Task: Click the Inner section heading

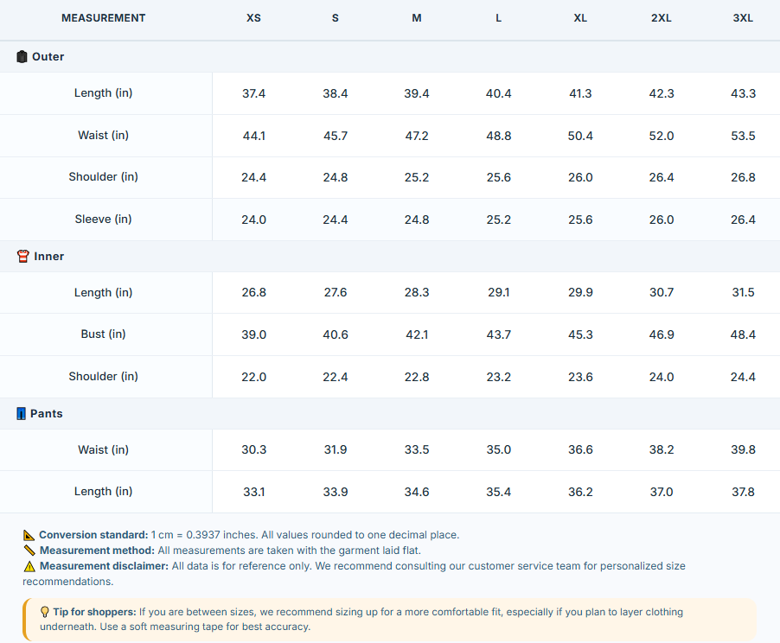Action: click(48, 256)
